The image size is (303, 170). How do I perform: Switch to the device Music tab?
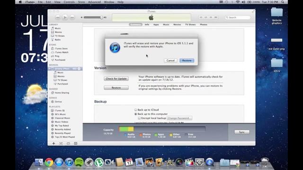click(166, 25)
